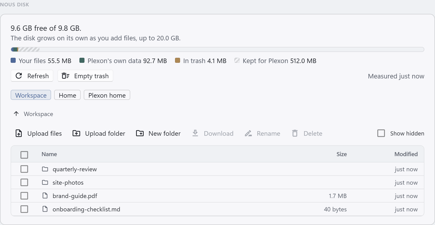Click quarterly-review's just now modified time
The image size is (435, 225).
click(x=406, y=169)
